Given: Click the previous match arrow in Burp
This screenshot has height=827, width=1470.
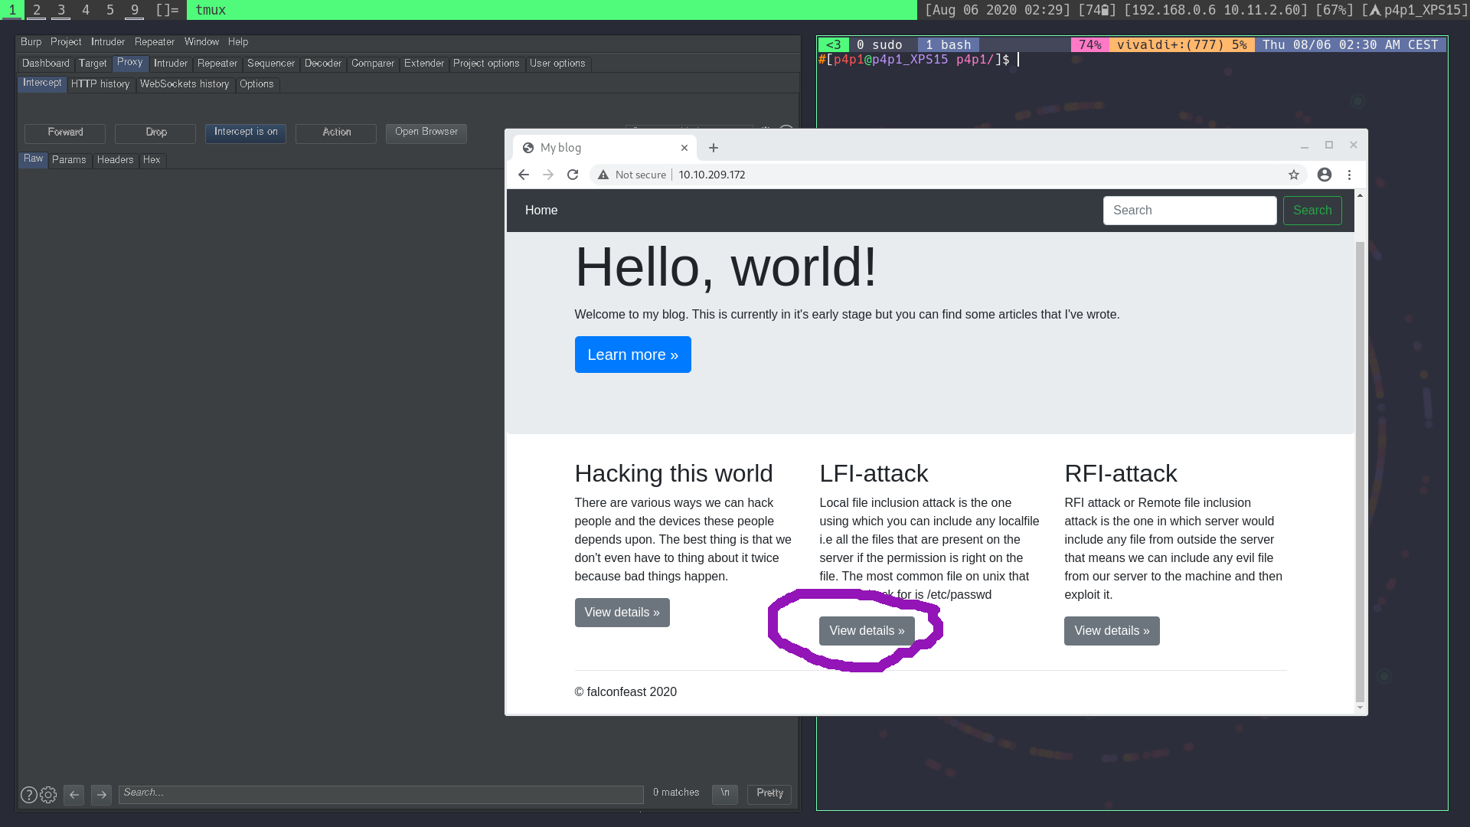Looking at the screenshot, I should (74, 795).
